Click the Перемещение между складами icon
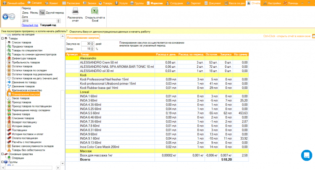This screenshot has width=315, height=170. pos(9,110)
